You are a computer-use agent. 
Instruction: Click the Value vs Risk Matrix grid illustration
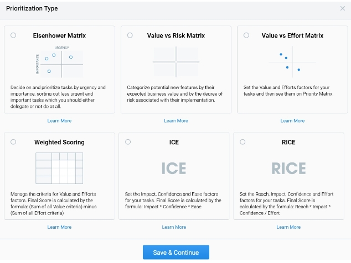[x=175, y=62]
